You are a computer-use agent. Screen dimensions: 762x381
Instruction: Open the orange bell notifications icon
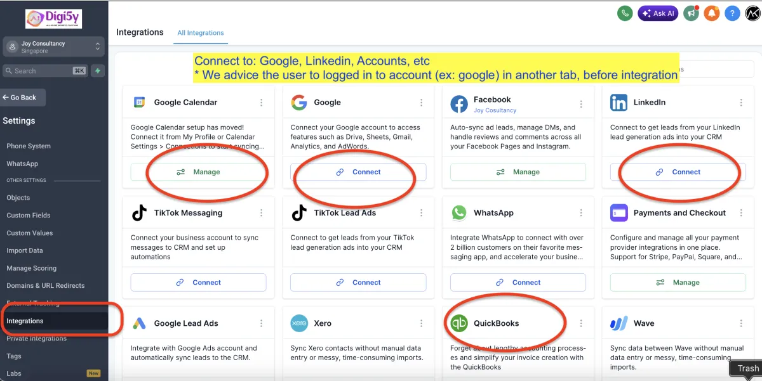pyautogui.click(x=712, y=13)
